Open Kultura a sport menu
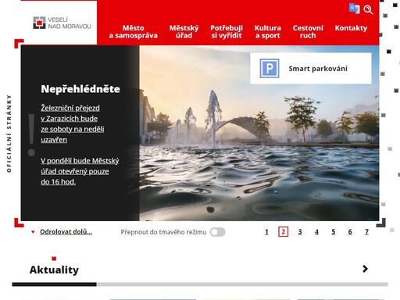The width and height of the screenshot is (400, 300). tap(268, 31)
